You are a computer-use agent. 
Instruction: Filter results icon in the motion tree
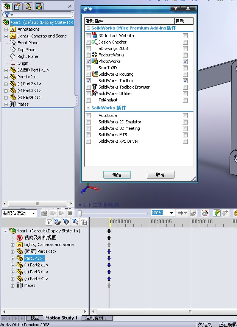point(84,222)
